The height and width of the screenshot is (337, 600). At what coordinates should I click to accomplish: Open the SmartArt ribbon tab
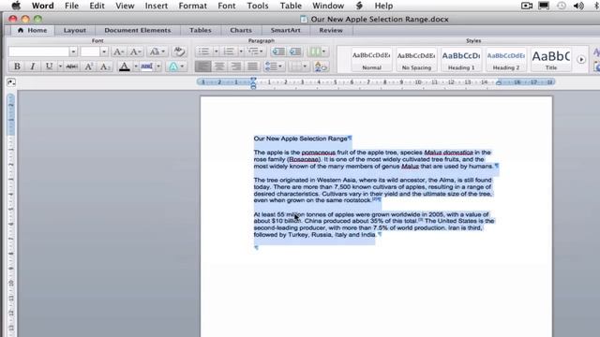pos(285,30)
